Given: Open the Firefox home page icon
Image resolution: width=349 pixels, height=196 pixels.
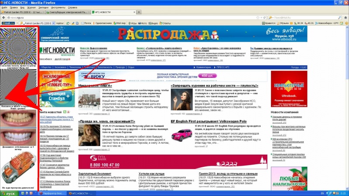Looking at the screenshot, I should [x=346, y=17].
